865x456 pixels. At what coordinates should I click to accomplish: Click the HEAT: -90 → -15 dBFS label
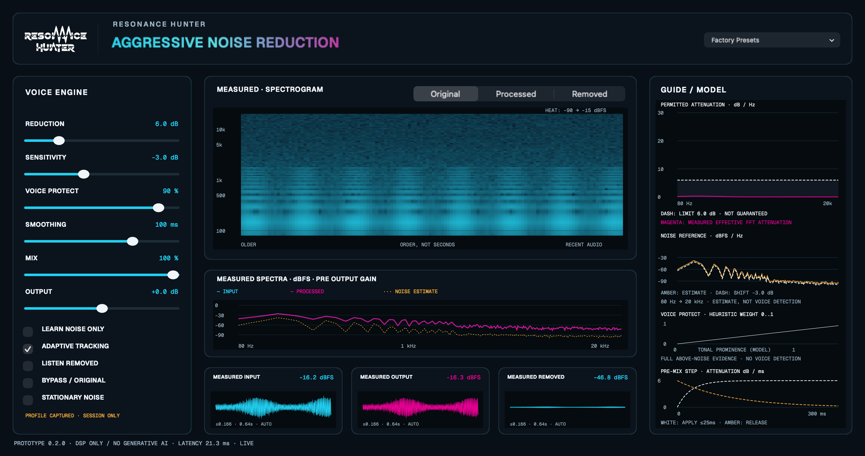coord(576,110)
